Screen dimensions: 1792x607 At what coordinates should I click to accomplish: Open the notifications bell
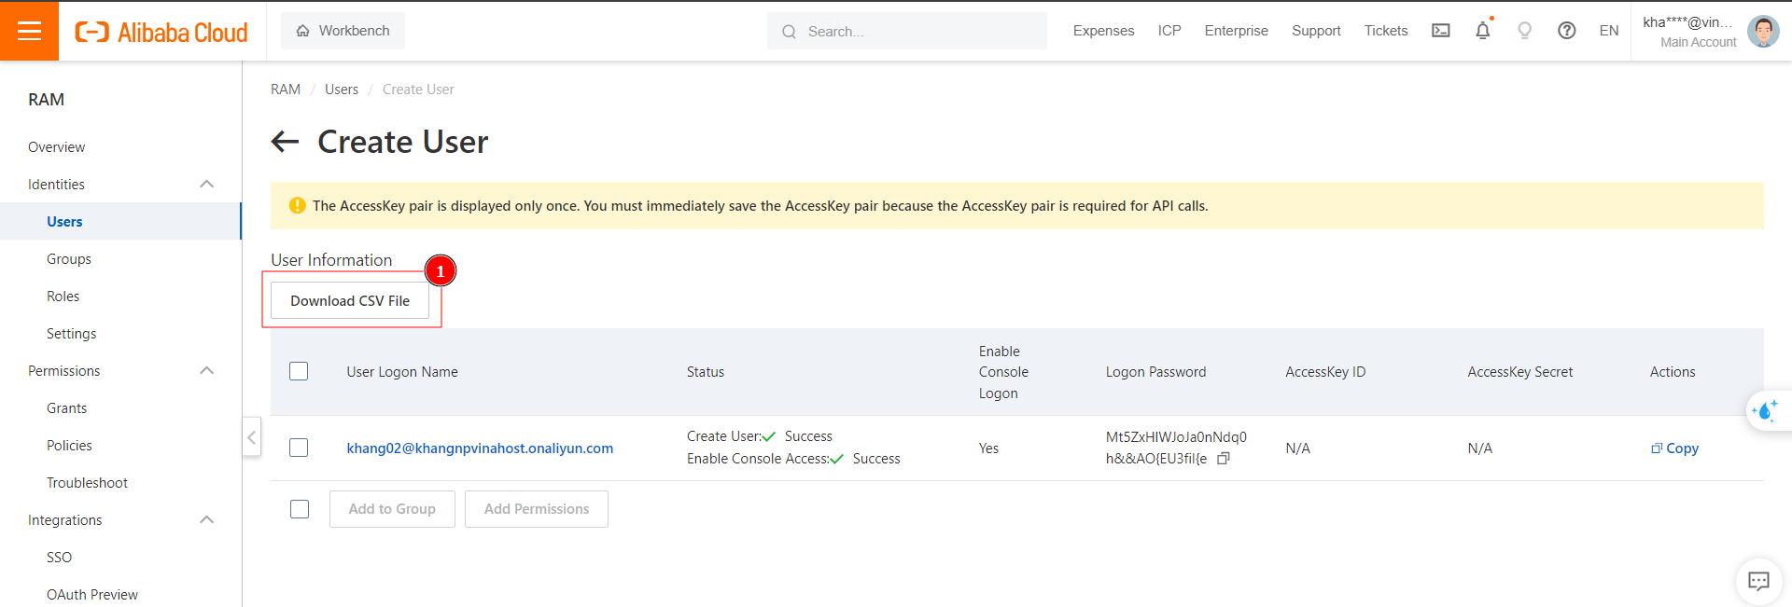coord(1482,31)
